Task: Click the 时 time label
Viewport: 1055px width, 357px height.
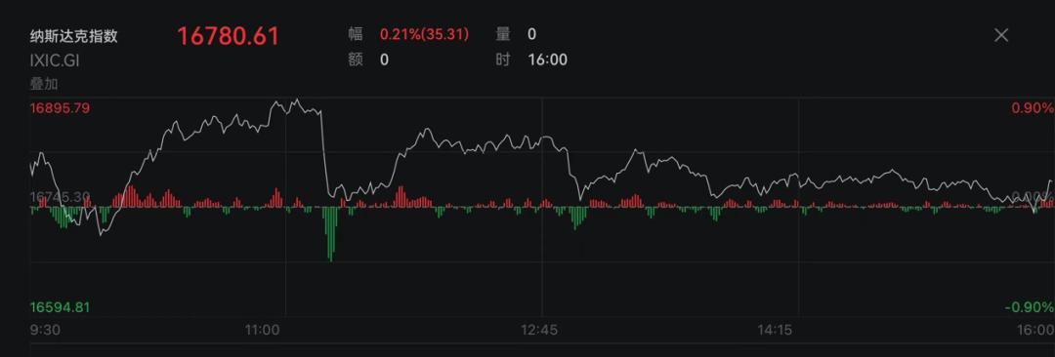Action: pyautogui.click(x=503, y=59)
